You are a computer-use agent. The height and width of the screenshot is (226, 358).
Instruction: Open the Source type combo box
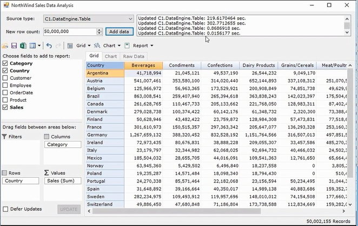[88, 19]
